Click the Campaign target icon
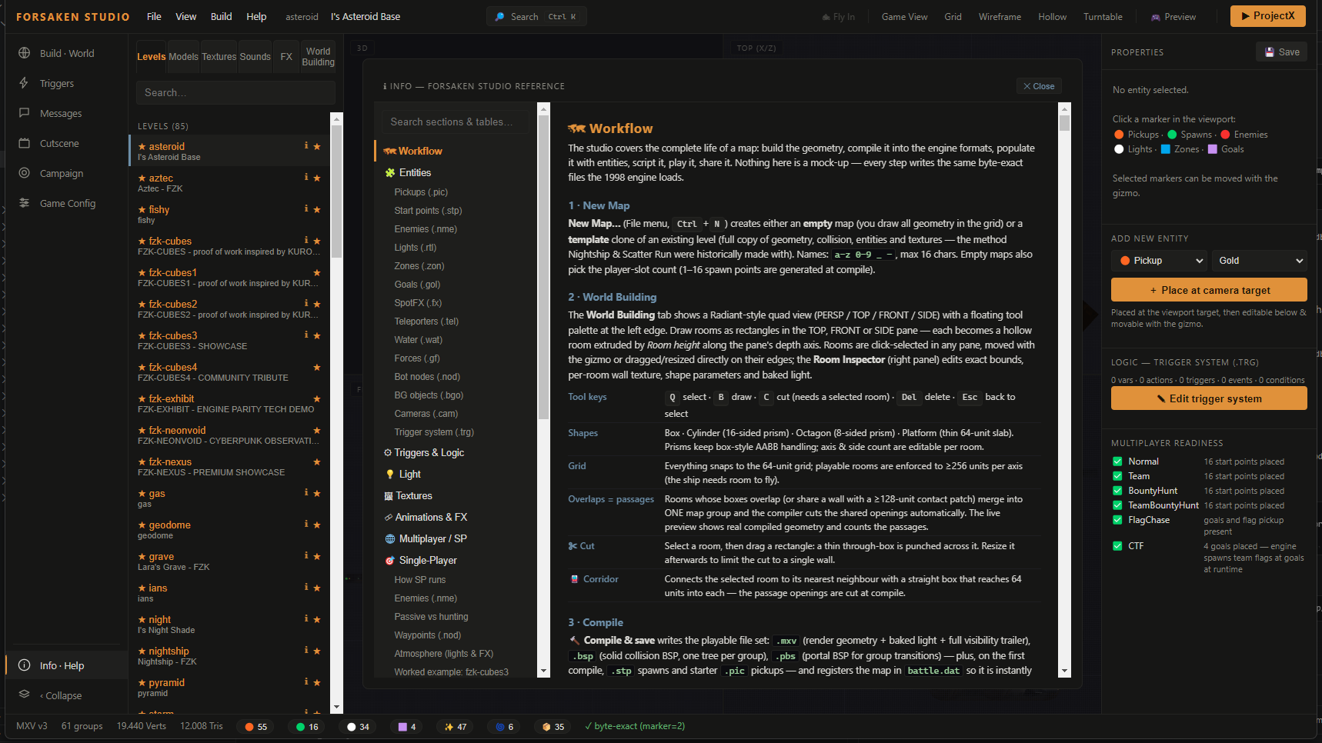Screen dimensions: 1322x743 [x=24, y=173]
